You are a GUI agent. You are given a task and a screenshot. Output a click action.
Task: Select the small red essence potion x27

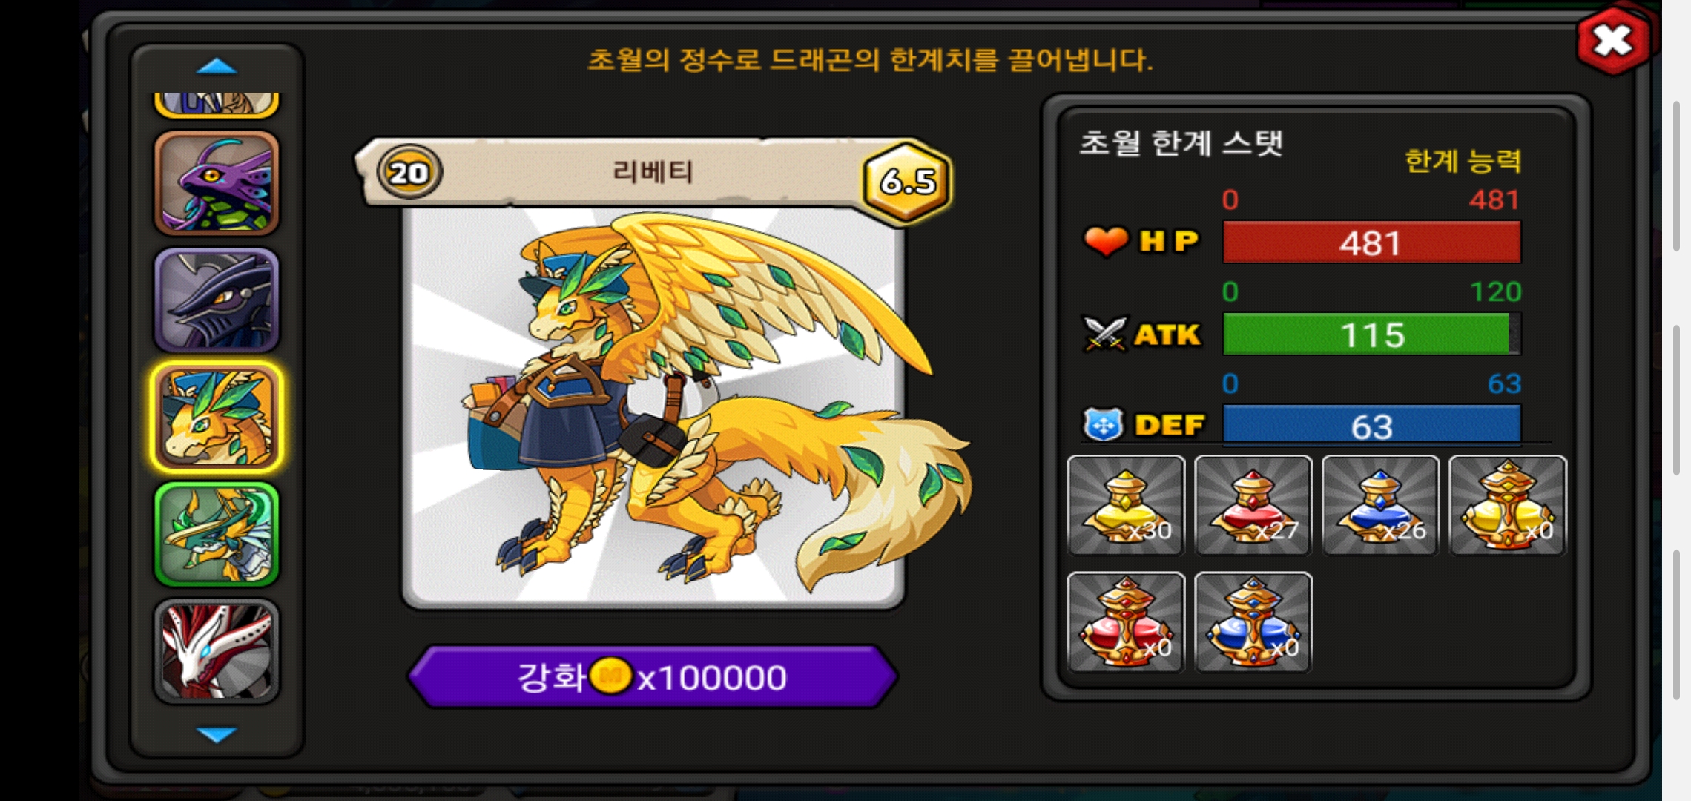(x=1253, y=505)
